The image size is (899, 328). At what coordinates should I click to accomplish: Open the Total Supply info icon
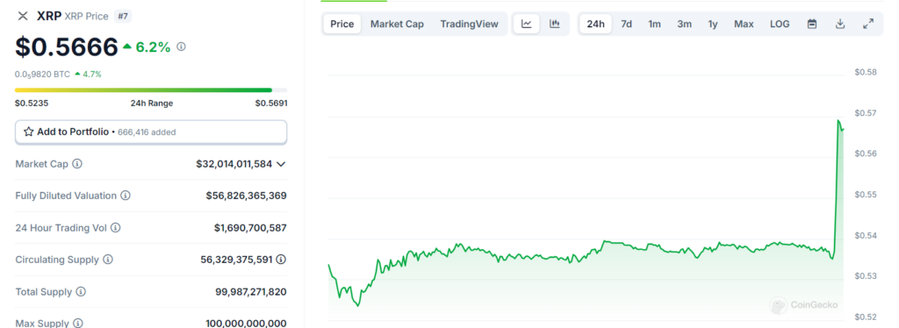point(81,292)
